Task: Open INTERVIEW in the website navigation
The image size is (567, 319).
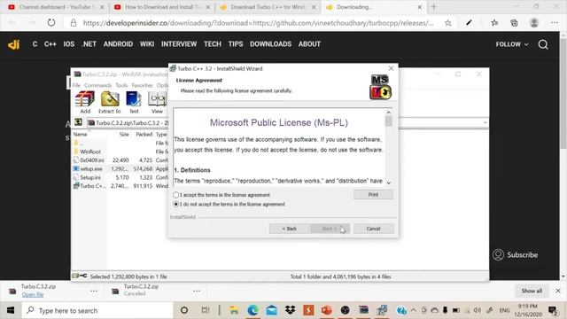Action: click(179, 44)
